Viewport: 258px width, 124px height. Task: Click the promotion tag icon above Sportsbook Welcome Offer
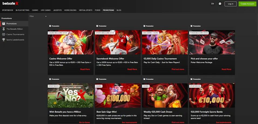(97, 26)
